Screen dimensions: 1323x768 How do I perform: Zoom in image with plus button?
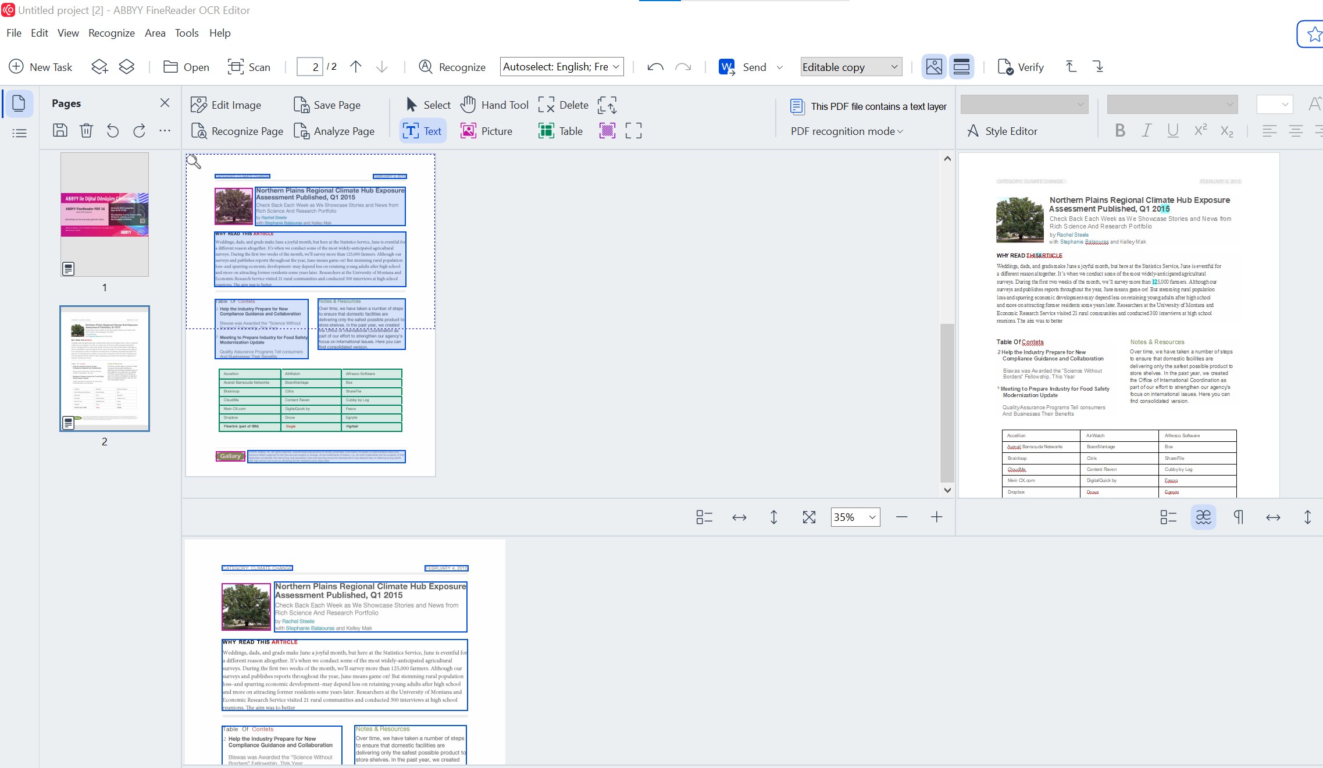(x=936, y=517)
